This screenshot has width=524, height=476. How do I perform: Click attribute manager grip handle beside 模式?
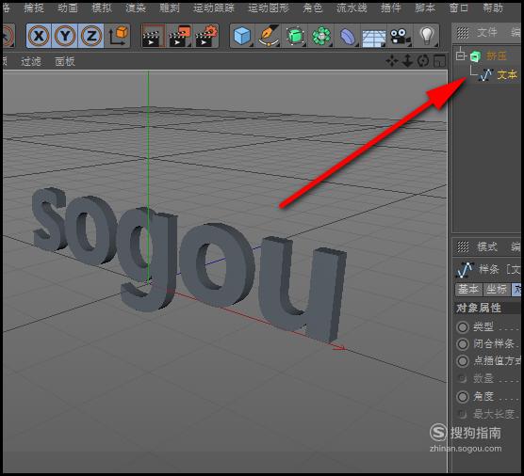pos(463,246)
